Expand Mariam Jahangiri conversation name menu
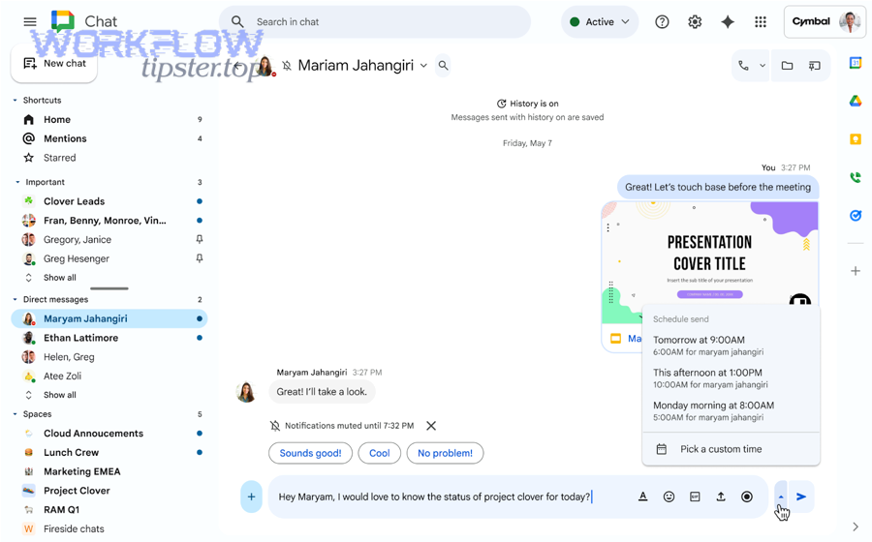The image size is (872, 542). [423, 66]
